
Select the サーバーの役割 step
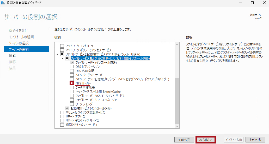[x=26, y=49]
